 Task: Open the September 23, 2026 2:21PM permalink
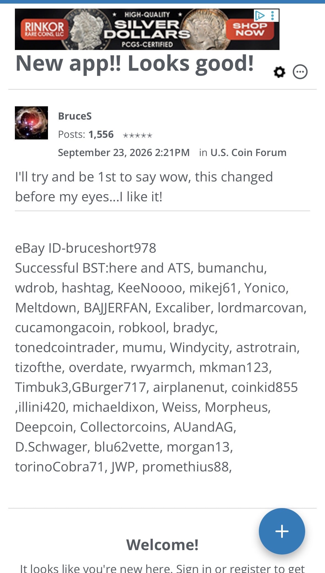coord(124,152)
